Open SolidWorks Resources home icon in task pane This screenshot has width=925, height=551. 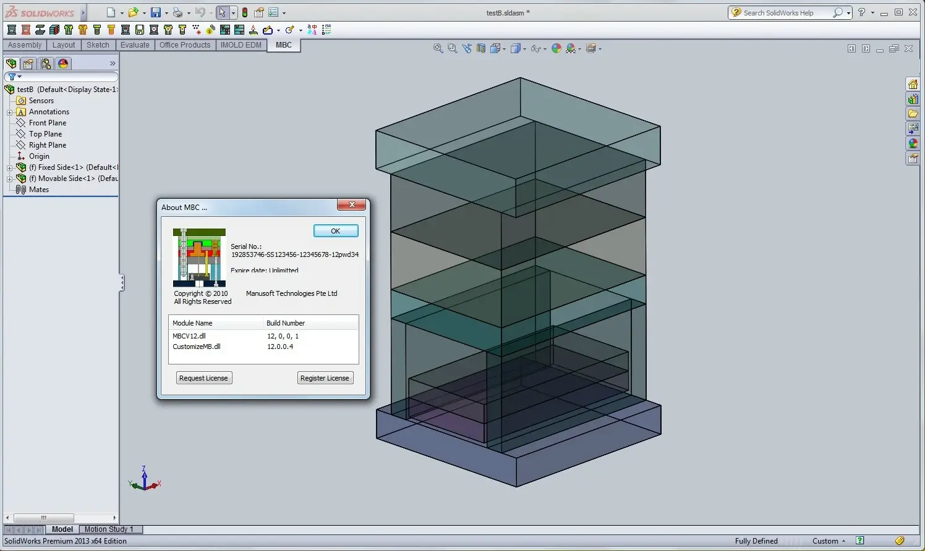click(x=913, y=84)
